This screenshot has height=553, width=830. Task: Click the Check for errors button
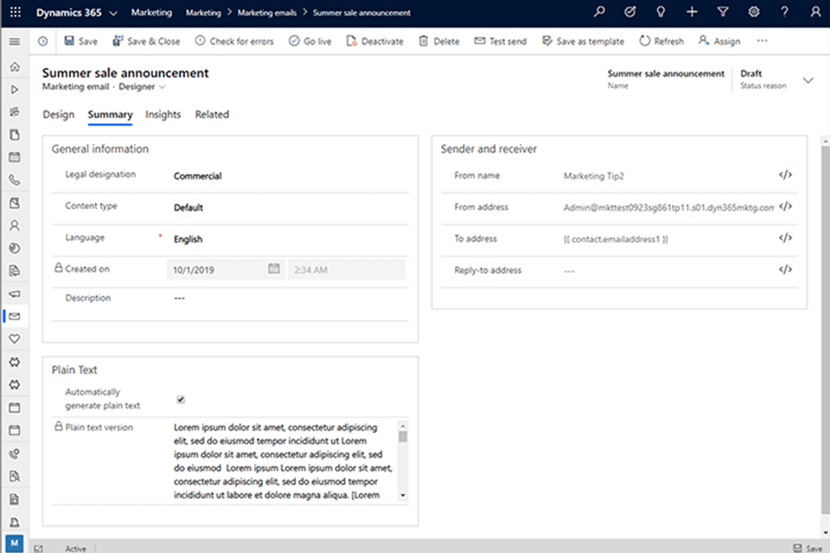234,41
